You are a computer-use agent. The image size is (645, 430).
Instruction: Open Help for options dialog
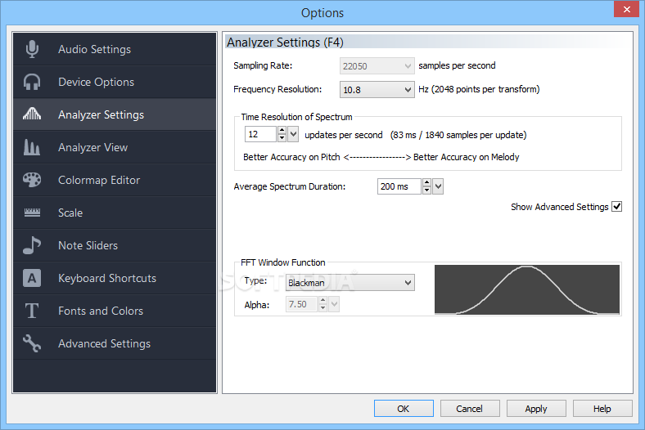(x=602, y=409)
